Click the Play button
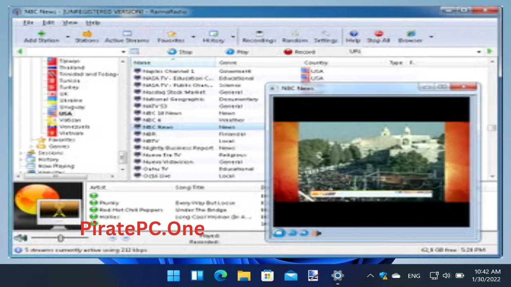Image resolution: width=511 pixels, height=287 pixels. coord(237,52)
